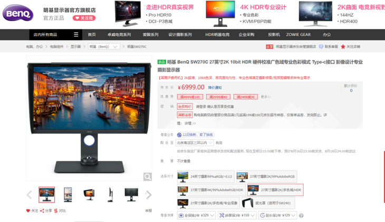Click the 会员特价 promotion tag
The width and height of the screenshot is (385, 222).
click(x=185, y=107)
